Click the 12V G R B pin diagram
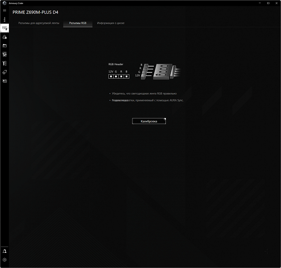This screenshot has height=268, width=281. [x=119, y=74]
